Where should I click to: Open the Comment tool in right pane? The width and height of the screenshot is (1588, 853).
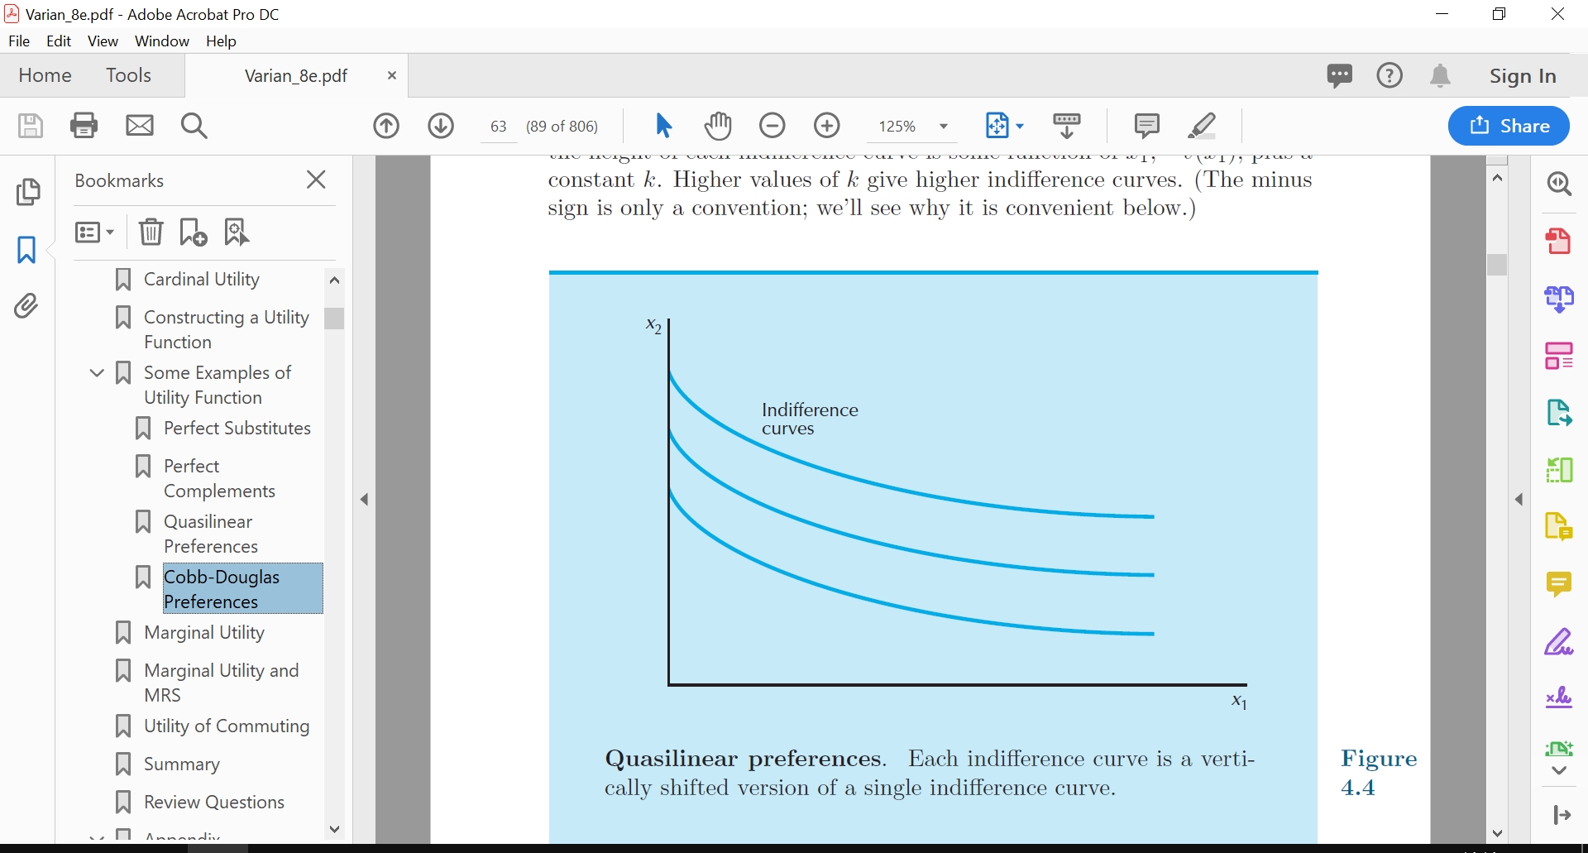(x=1559, y=584)
